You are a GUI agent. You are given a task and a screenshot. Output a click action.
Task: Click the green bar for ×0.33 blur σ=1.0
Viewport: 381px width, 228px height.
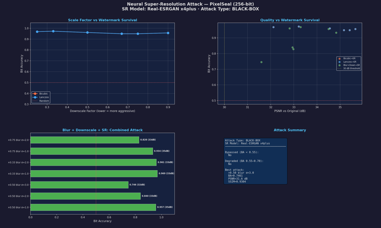(x=94, y=174)
